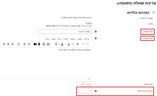The image size is (157, 96).
Task: Click the עריכת שאלת התאמה page title
Action: pos(137,3)
